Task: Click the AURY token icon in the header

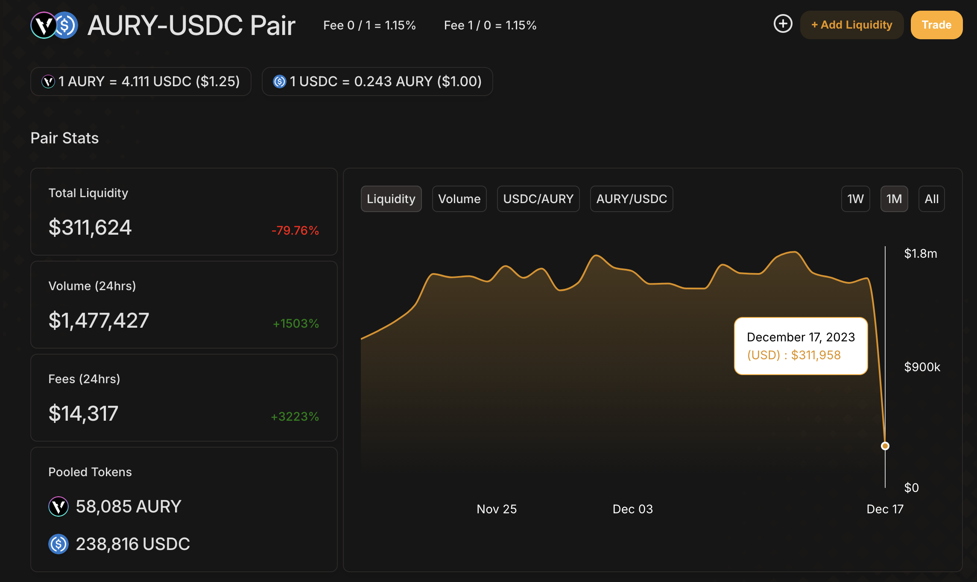Action: pyautogui.click(x=44, y=25)
